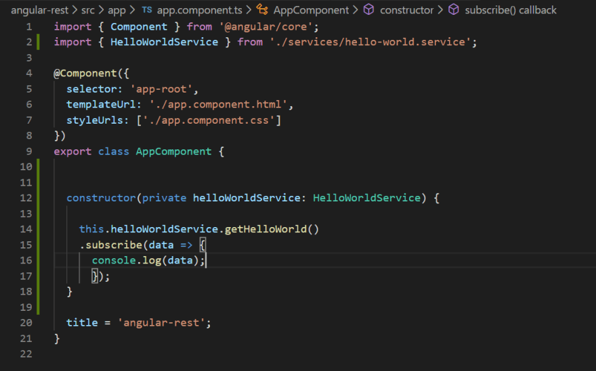
Task: Expand chevron after 'angular-rest' breadcrumb
Action: (75, 10)
